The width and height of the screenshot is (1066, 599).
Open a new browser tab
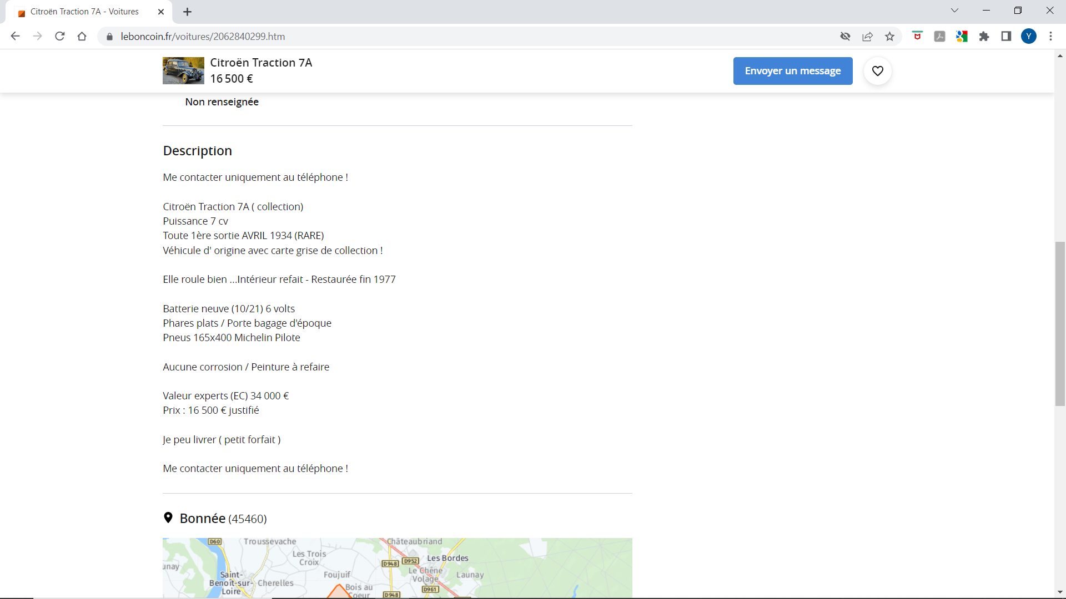pos(188,12)
